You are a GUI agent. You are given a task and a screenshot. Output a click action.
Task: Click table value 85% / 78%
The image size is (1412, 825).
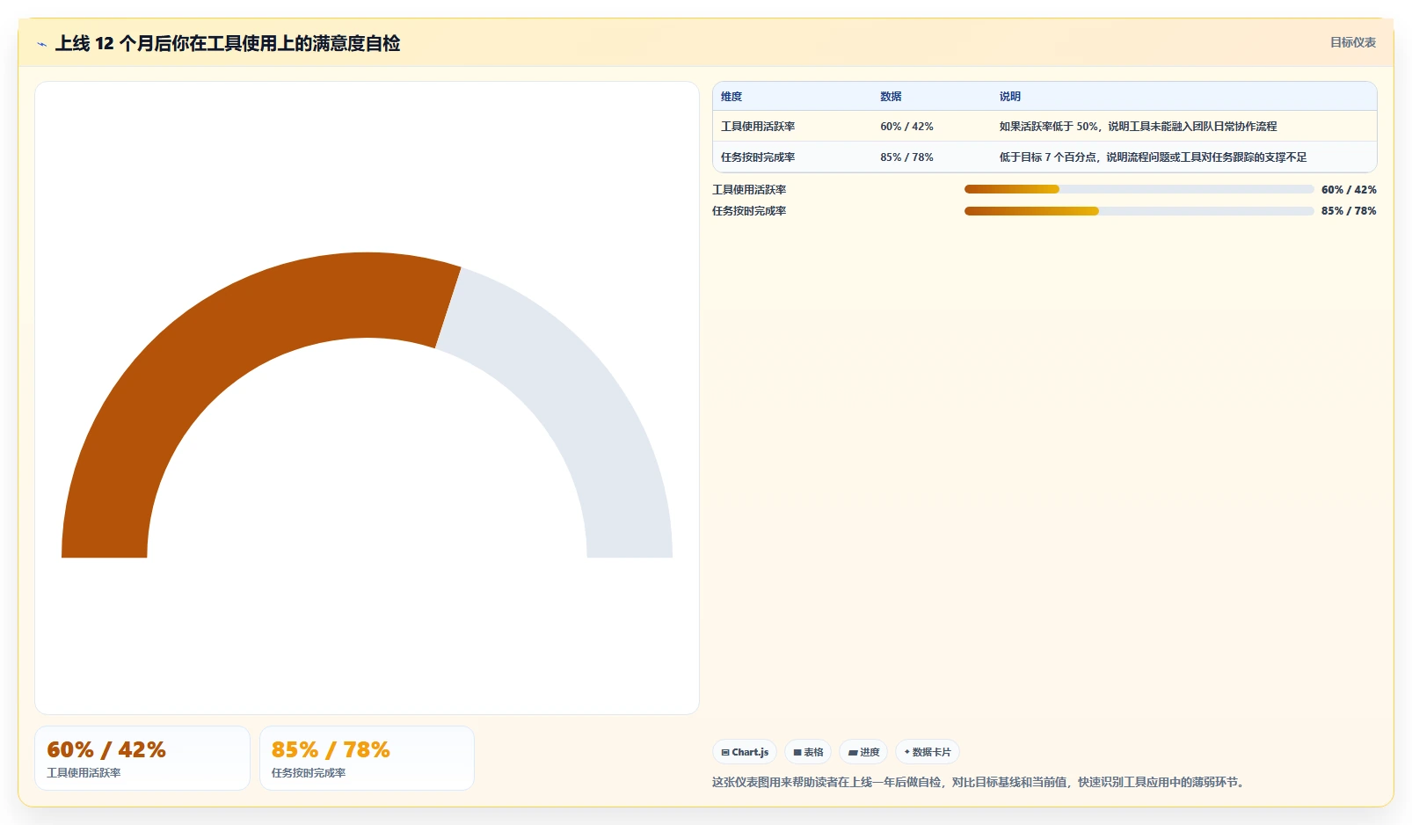point(906,157)
